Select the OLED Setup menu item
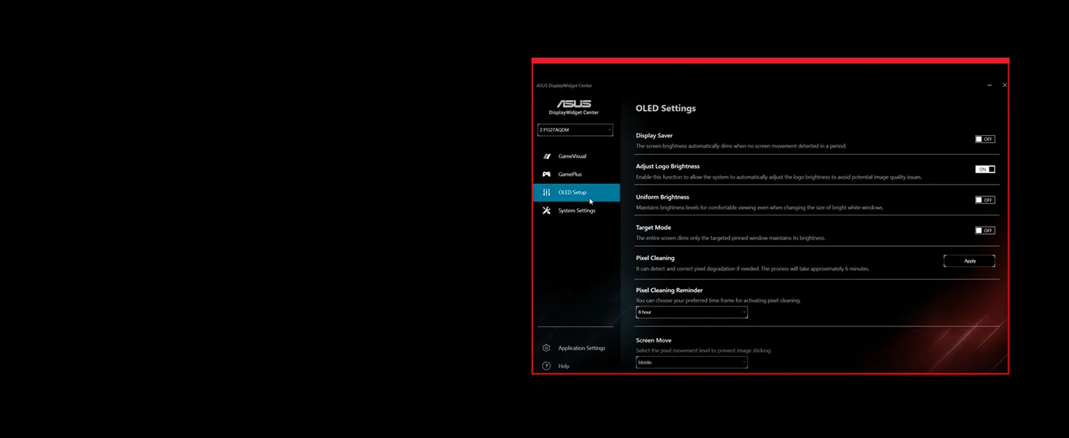 (576, 193)
